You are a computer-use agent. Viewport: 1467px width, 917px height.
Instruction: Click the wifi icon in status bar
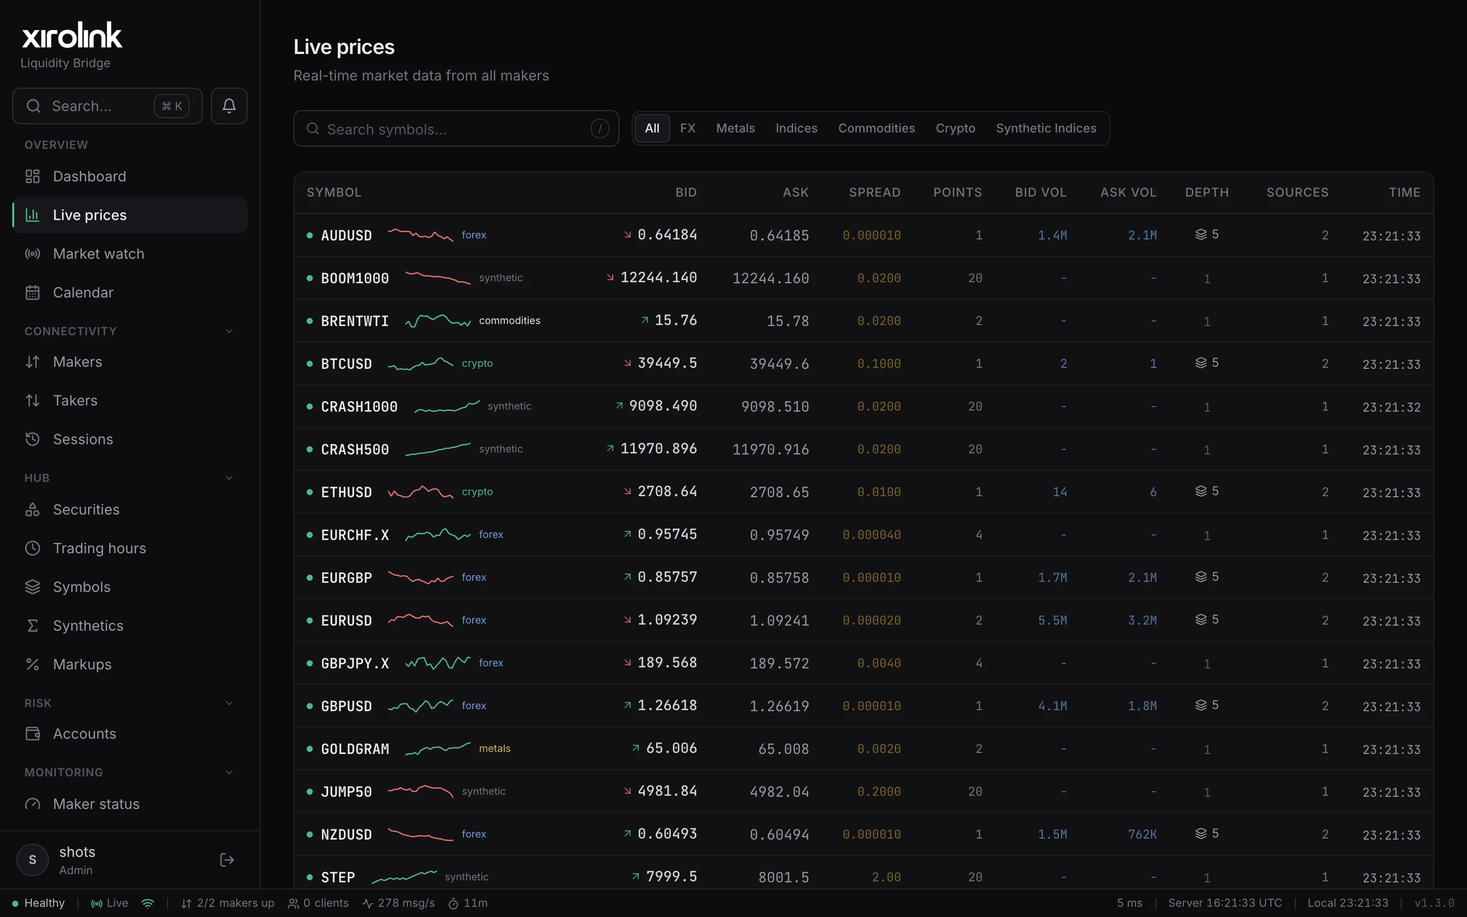pyautogui.click(x=147, y=903)
